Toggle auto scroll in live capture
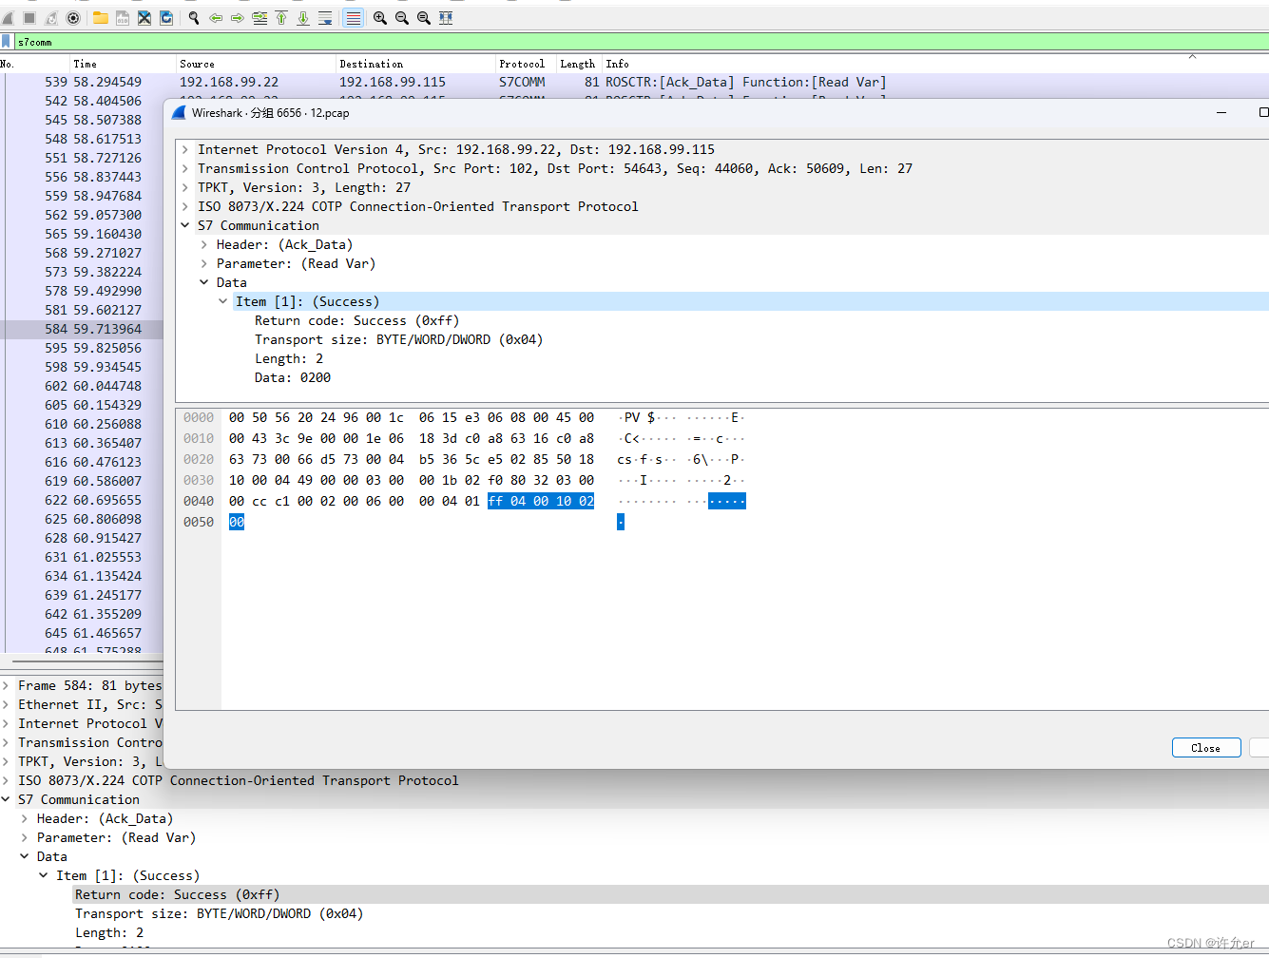The width and height of the screenshot is (1269, 958). [324, 17]
